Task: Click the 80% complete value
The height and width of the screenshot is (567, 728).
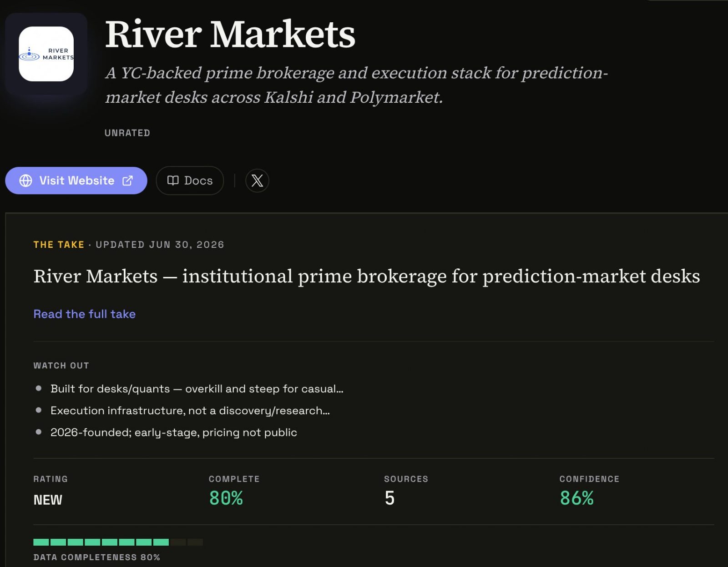Action: (226, 498)
